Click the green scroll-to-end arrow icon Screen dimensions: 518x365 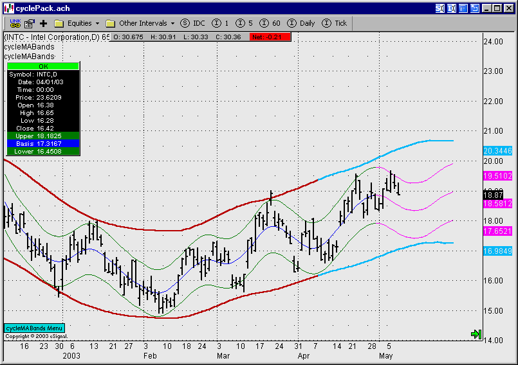[476, 334]
